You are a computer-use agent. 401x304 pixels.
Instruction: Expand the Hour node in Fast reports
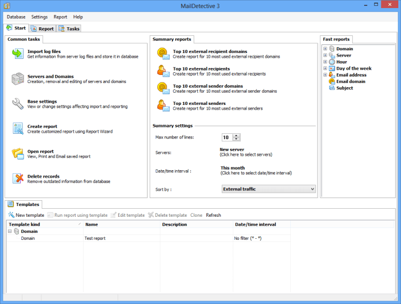coord(325,62)
